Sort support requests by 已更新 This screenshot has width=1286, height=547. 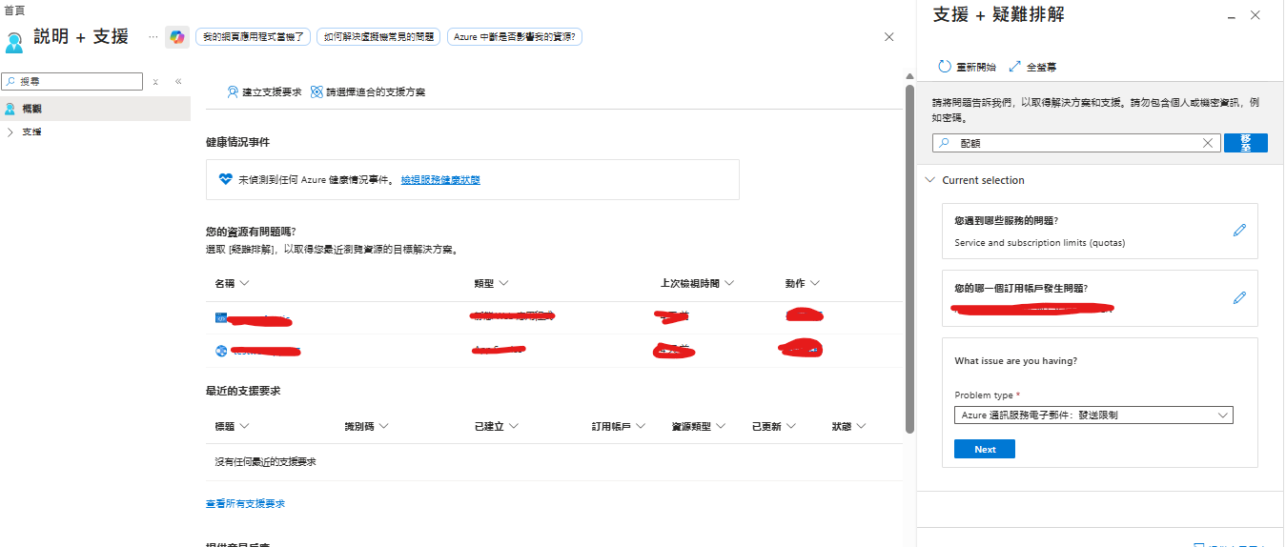774,426
